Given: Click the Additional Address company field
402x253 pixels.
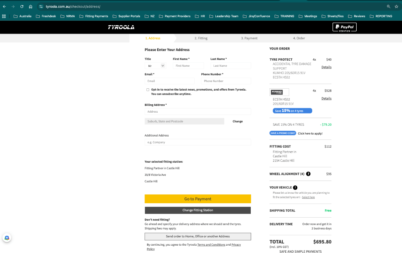Looking at the screenshot, I should pos(198,142).
